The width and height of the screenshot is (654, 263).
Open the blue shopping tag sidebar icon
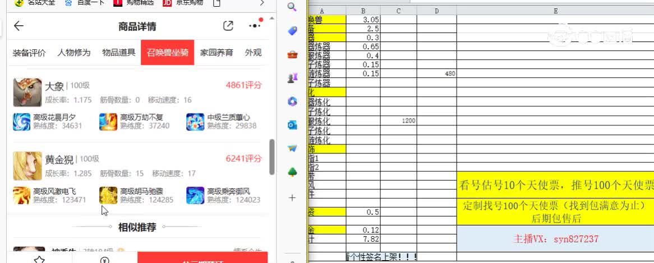(x=292, y=30)
